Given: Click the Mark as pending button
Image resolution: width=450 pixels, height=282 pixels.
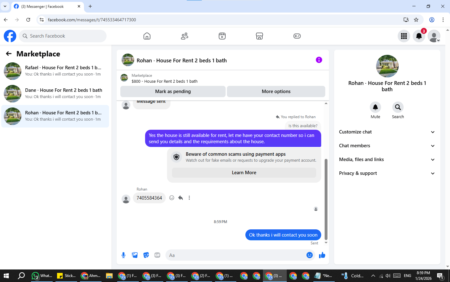Looking at the screenshot, I should pyautogui.click(x=173, y=91).
